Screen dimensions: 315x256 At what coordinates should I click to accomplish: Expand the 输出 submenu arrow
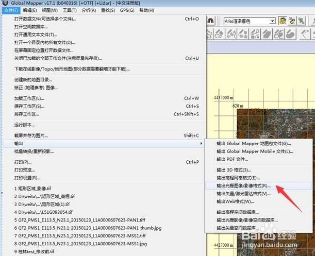tap(201, 143)
